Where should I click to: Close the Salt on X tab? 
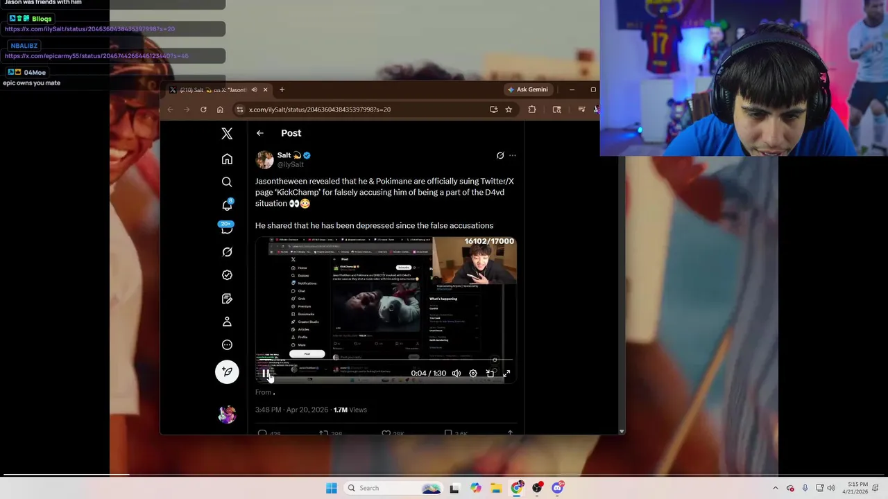265,89
